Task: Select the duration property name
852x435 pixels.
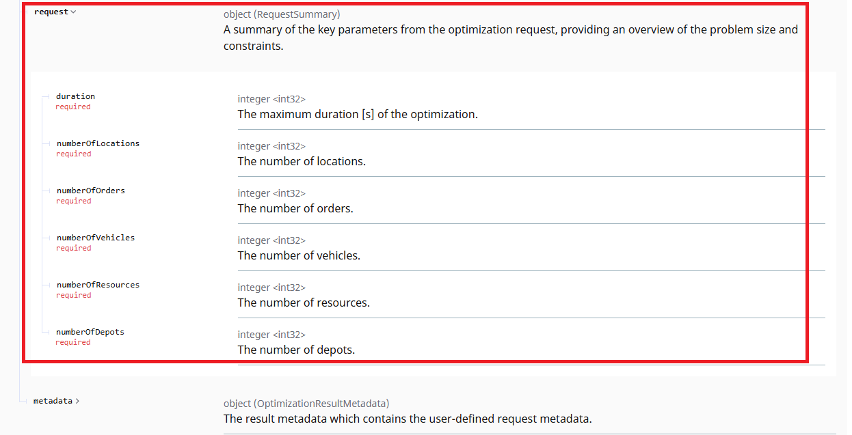Action: (x=75, y=96)
